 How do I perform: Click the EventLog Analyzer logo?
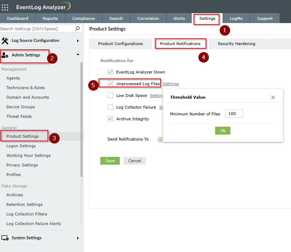tap(43, 6)
